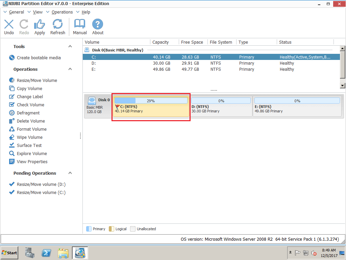The image size is (346, 260).
Task: Click the Create bootable media icon
Action: tap(12, 58)
